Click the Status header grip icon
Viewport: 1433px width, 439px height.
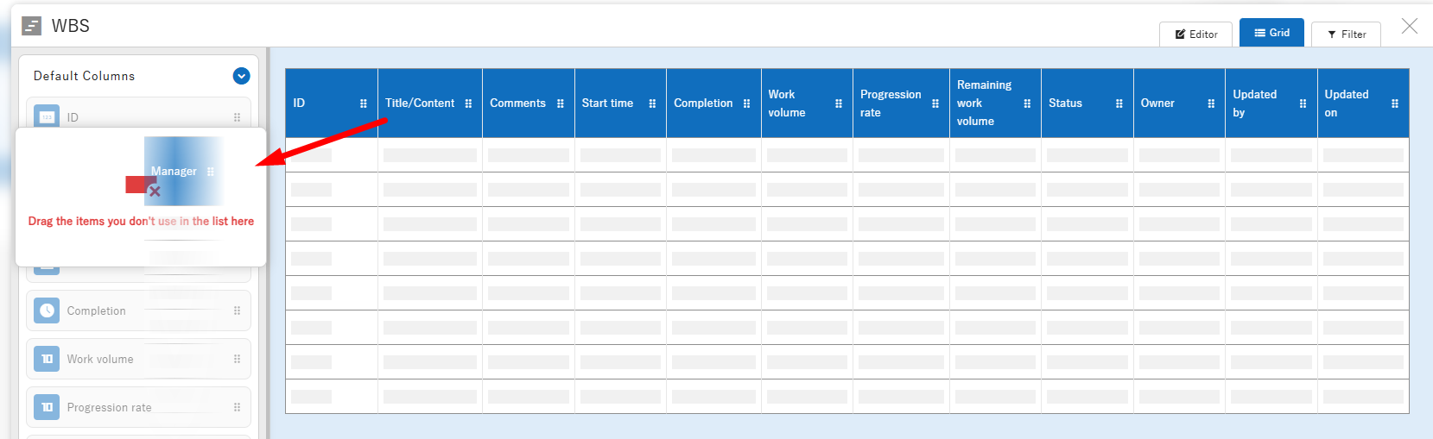coord(1119,103)
